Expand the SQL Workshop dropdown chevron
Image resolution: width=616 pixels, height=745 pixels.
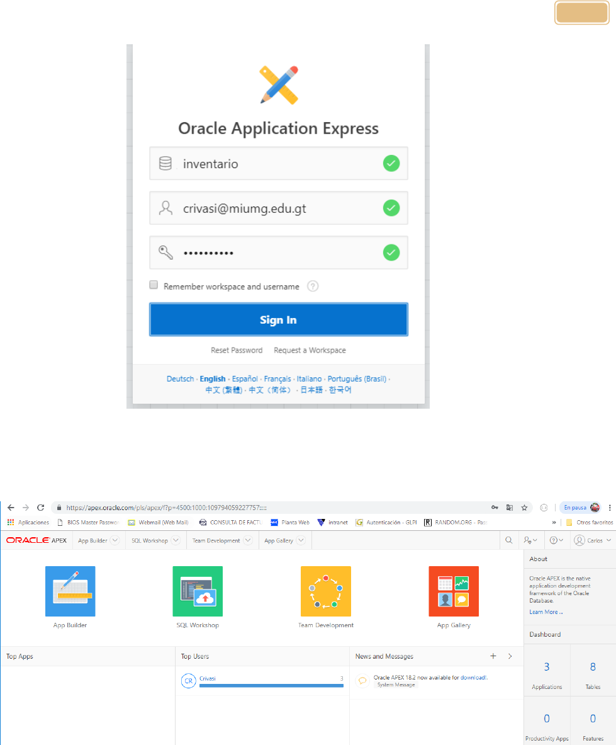pos(176,540)
